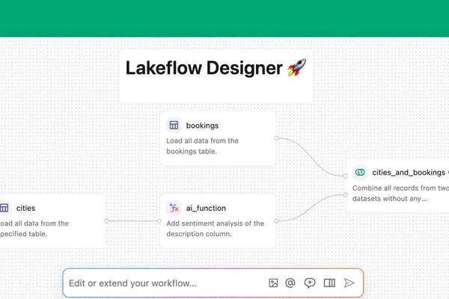Click the cities node output port
449x299 pixels.
[x=106, y=221]
